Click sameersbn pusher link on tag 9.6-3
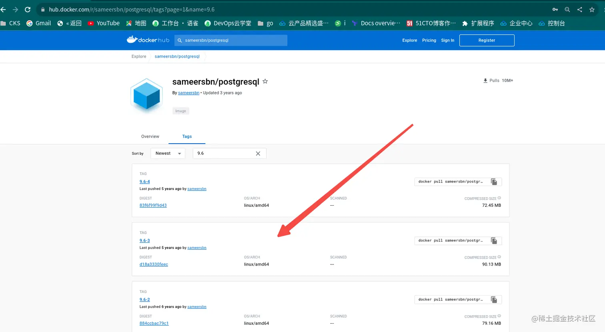Viewport: 605px width, 332px height. click(197, 248)
